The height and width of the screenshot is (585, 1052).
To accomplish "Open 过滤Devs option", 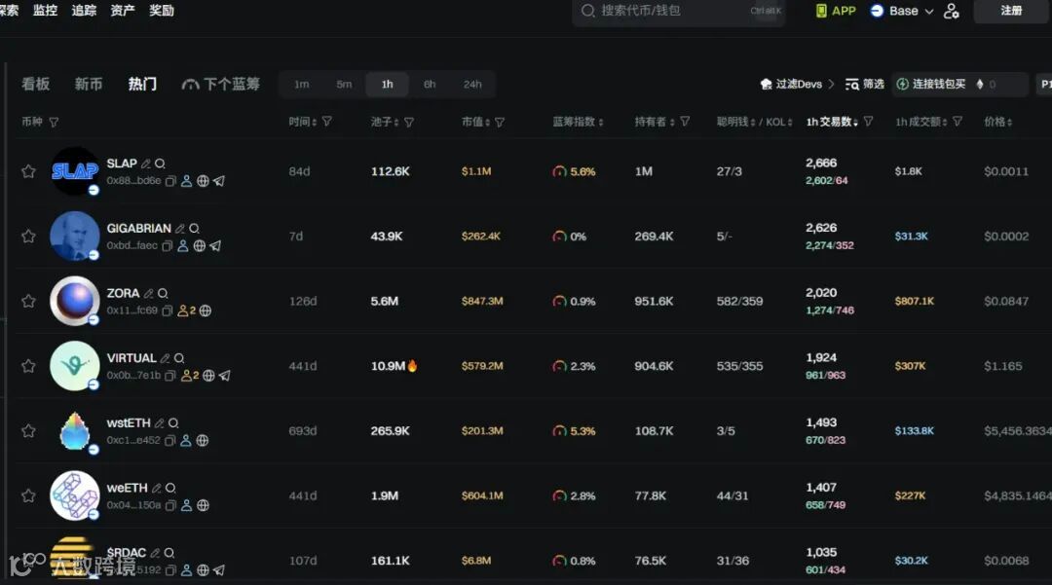I will (x=797, y=84).
